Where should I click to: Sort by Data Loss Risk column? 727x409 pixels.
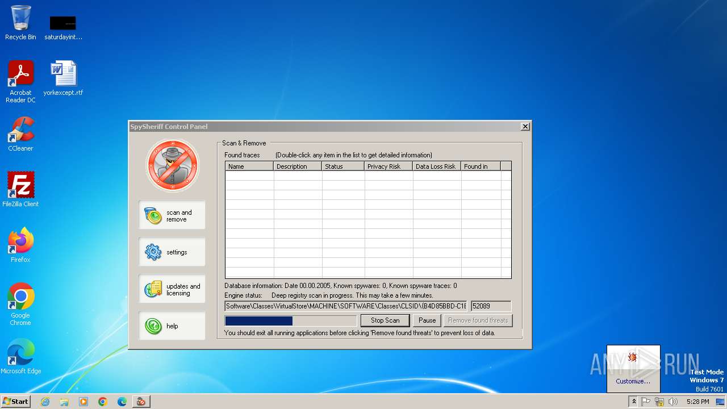tap(437, 166)
